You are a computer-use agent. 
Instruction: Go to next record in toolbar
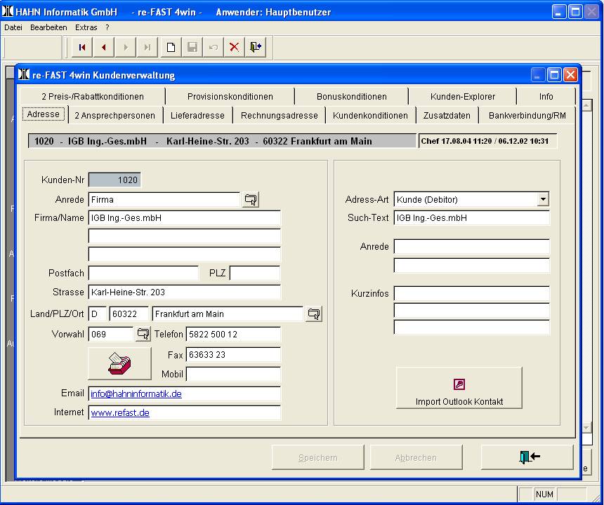[126, 47]
